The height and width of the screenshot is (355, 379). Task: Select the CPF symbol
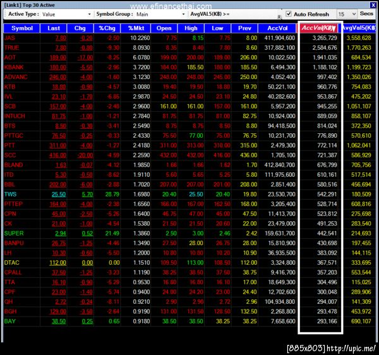point(10,292)
